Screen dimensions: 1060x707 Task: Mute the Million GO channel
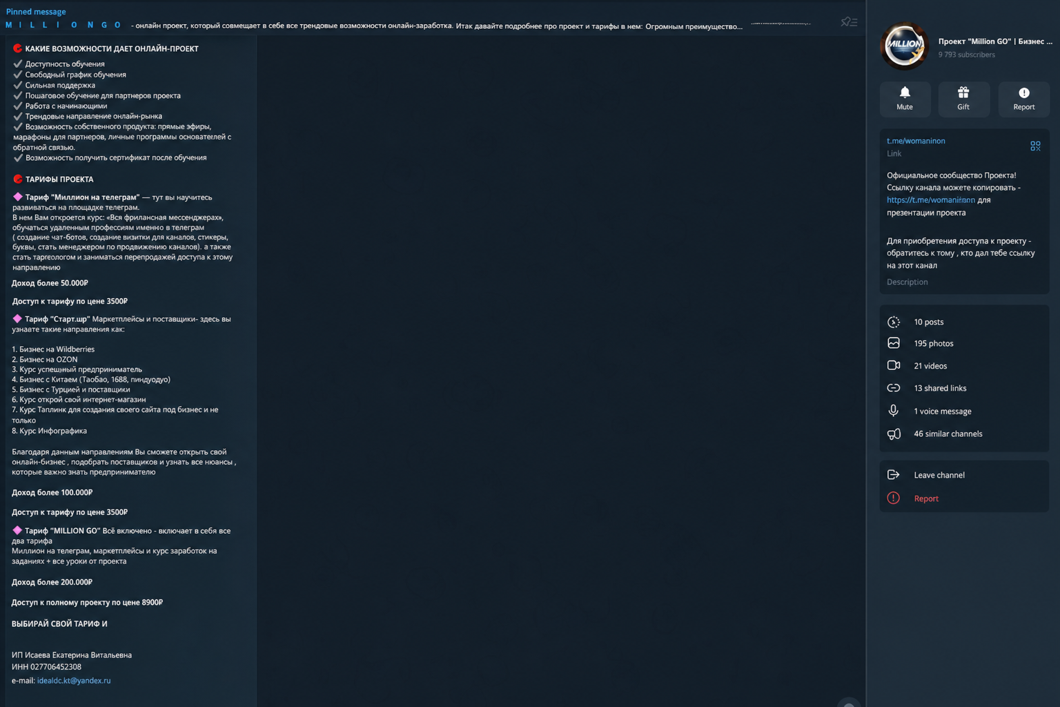click(905, 99)
